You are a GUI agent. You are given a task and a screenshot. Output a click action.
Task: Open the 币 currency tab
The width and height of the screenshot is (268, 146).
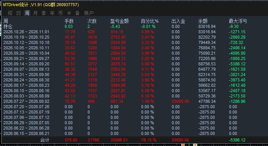[x=60, y=13]
